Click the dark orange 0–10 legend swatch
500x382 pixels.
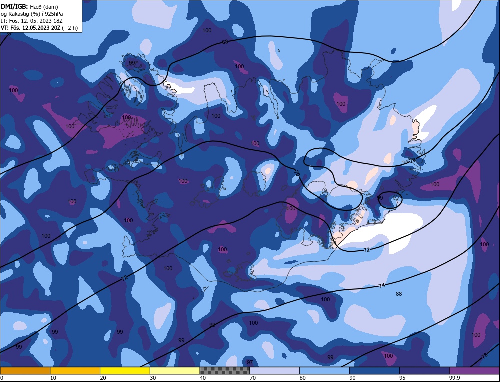point(25,370)
